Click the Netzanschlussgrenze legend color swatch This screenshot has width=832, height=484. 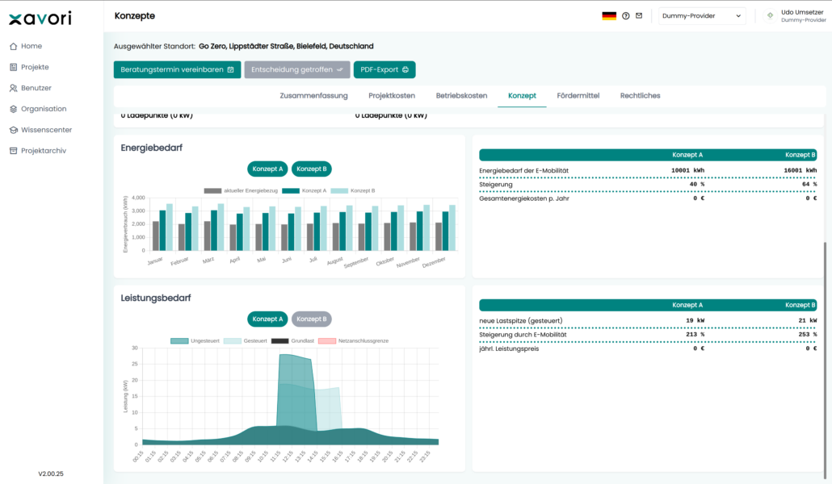pyautogui.click(x=327, y=341)
